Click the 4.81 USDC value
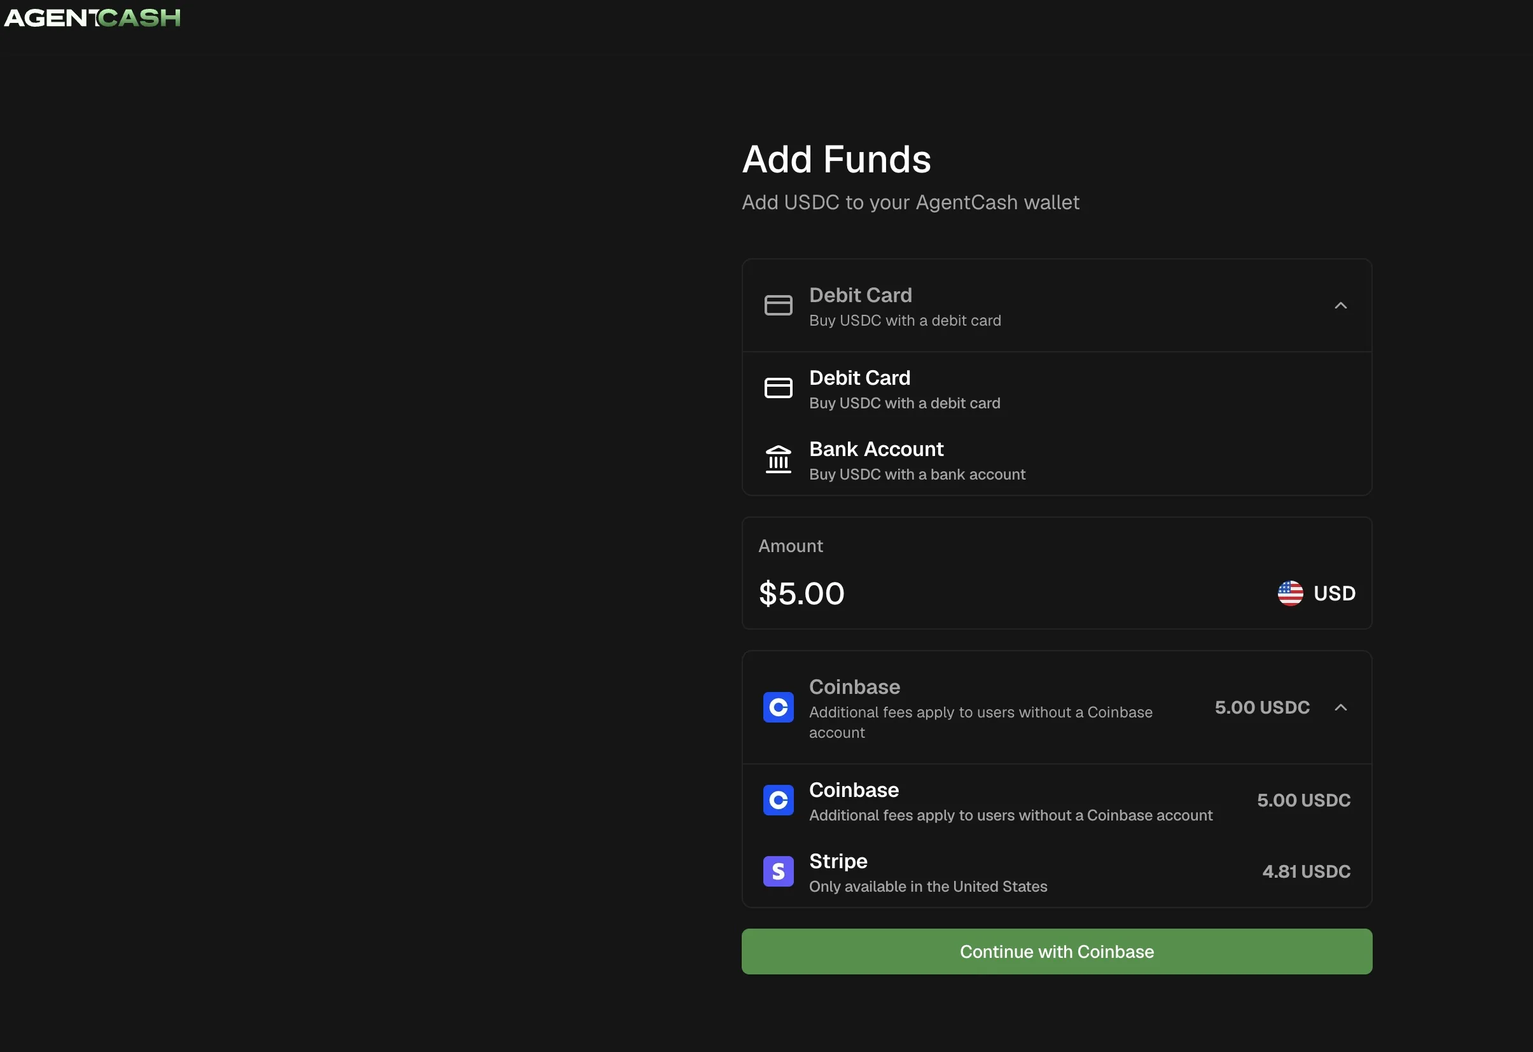 [x=1306, y=871]
